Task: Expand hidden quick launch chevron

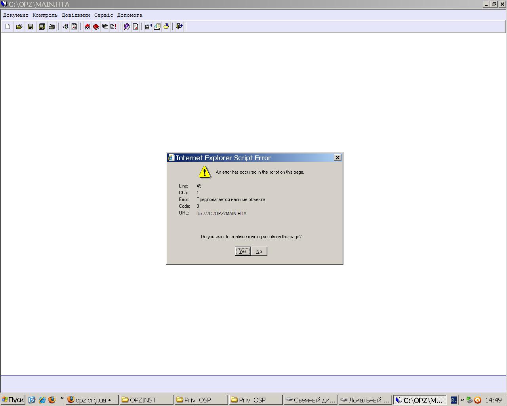Action: (x=62, y=398)
